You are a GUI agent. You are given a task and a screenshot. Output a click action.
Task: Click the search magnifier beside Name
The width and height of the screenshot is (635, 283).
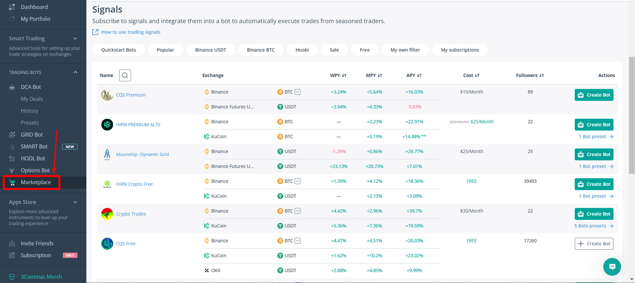pyautogui.click(x=125, y=75)
